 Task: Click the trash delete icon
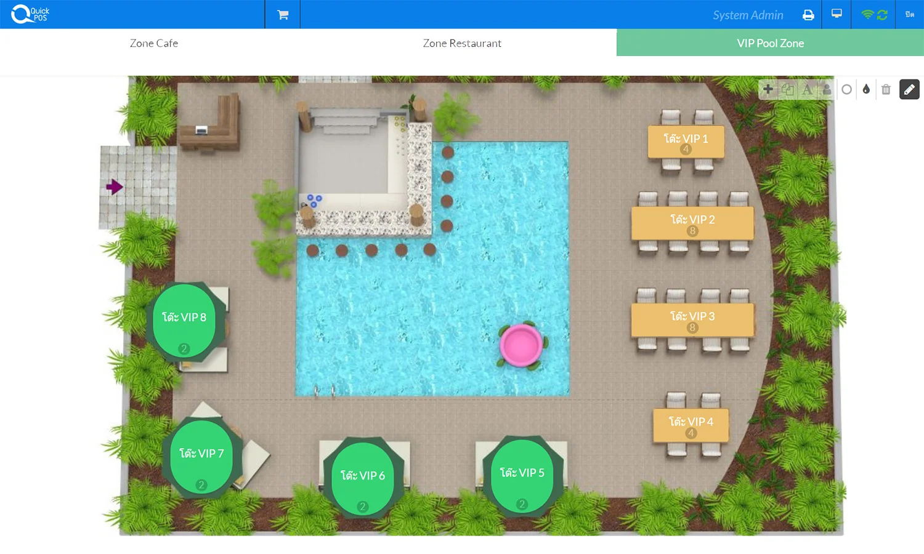(886, 89)
